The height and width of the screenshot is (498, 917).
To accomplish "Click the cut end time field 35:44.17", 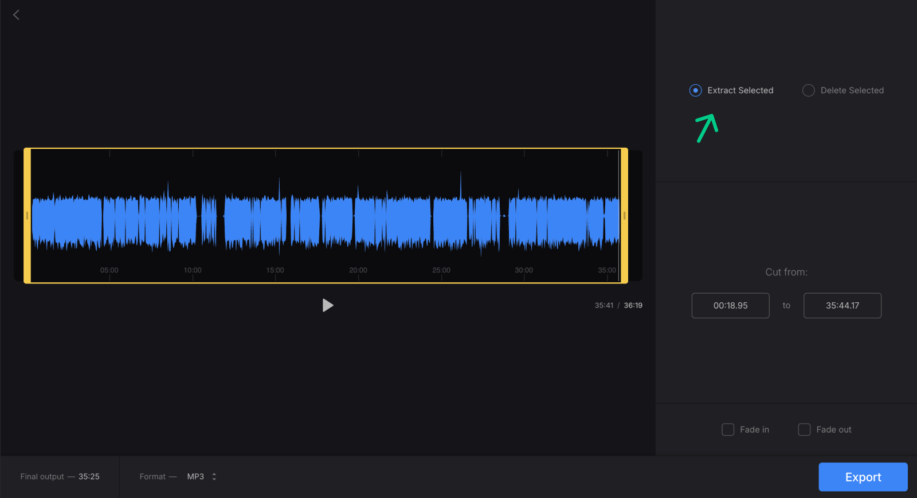I will (842, 306).
